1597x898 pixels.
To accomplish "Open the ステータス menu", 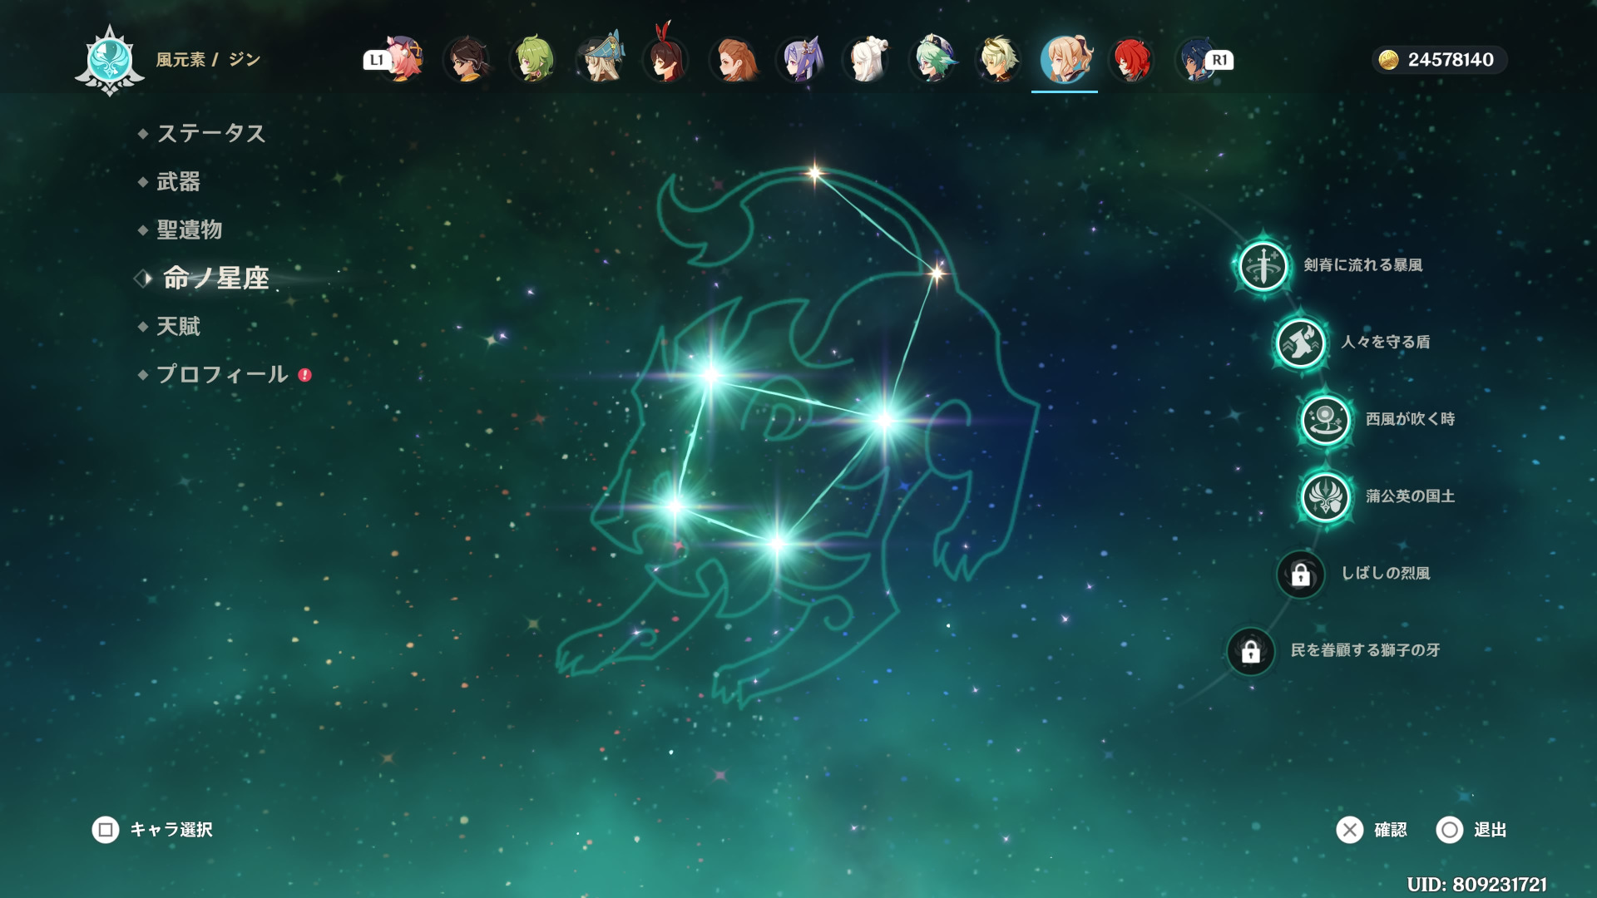I will pos(210,133).
